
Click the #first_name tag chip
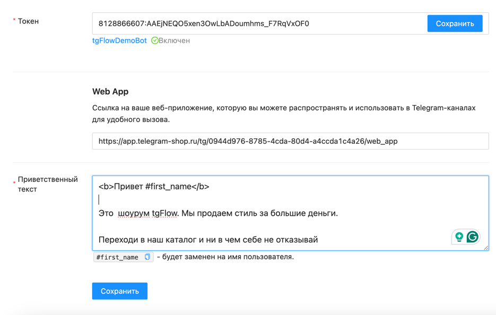click(x=123, y=257)
